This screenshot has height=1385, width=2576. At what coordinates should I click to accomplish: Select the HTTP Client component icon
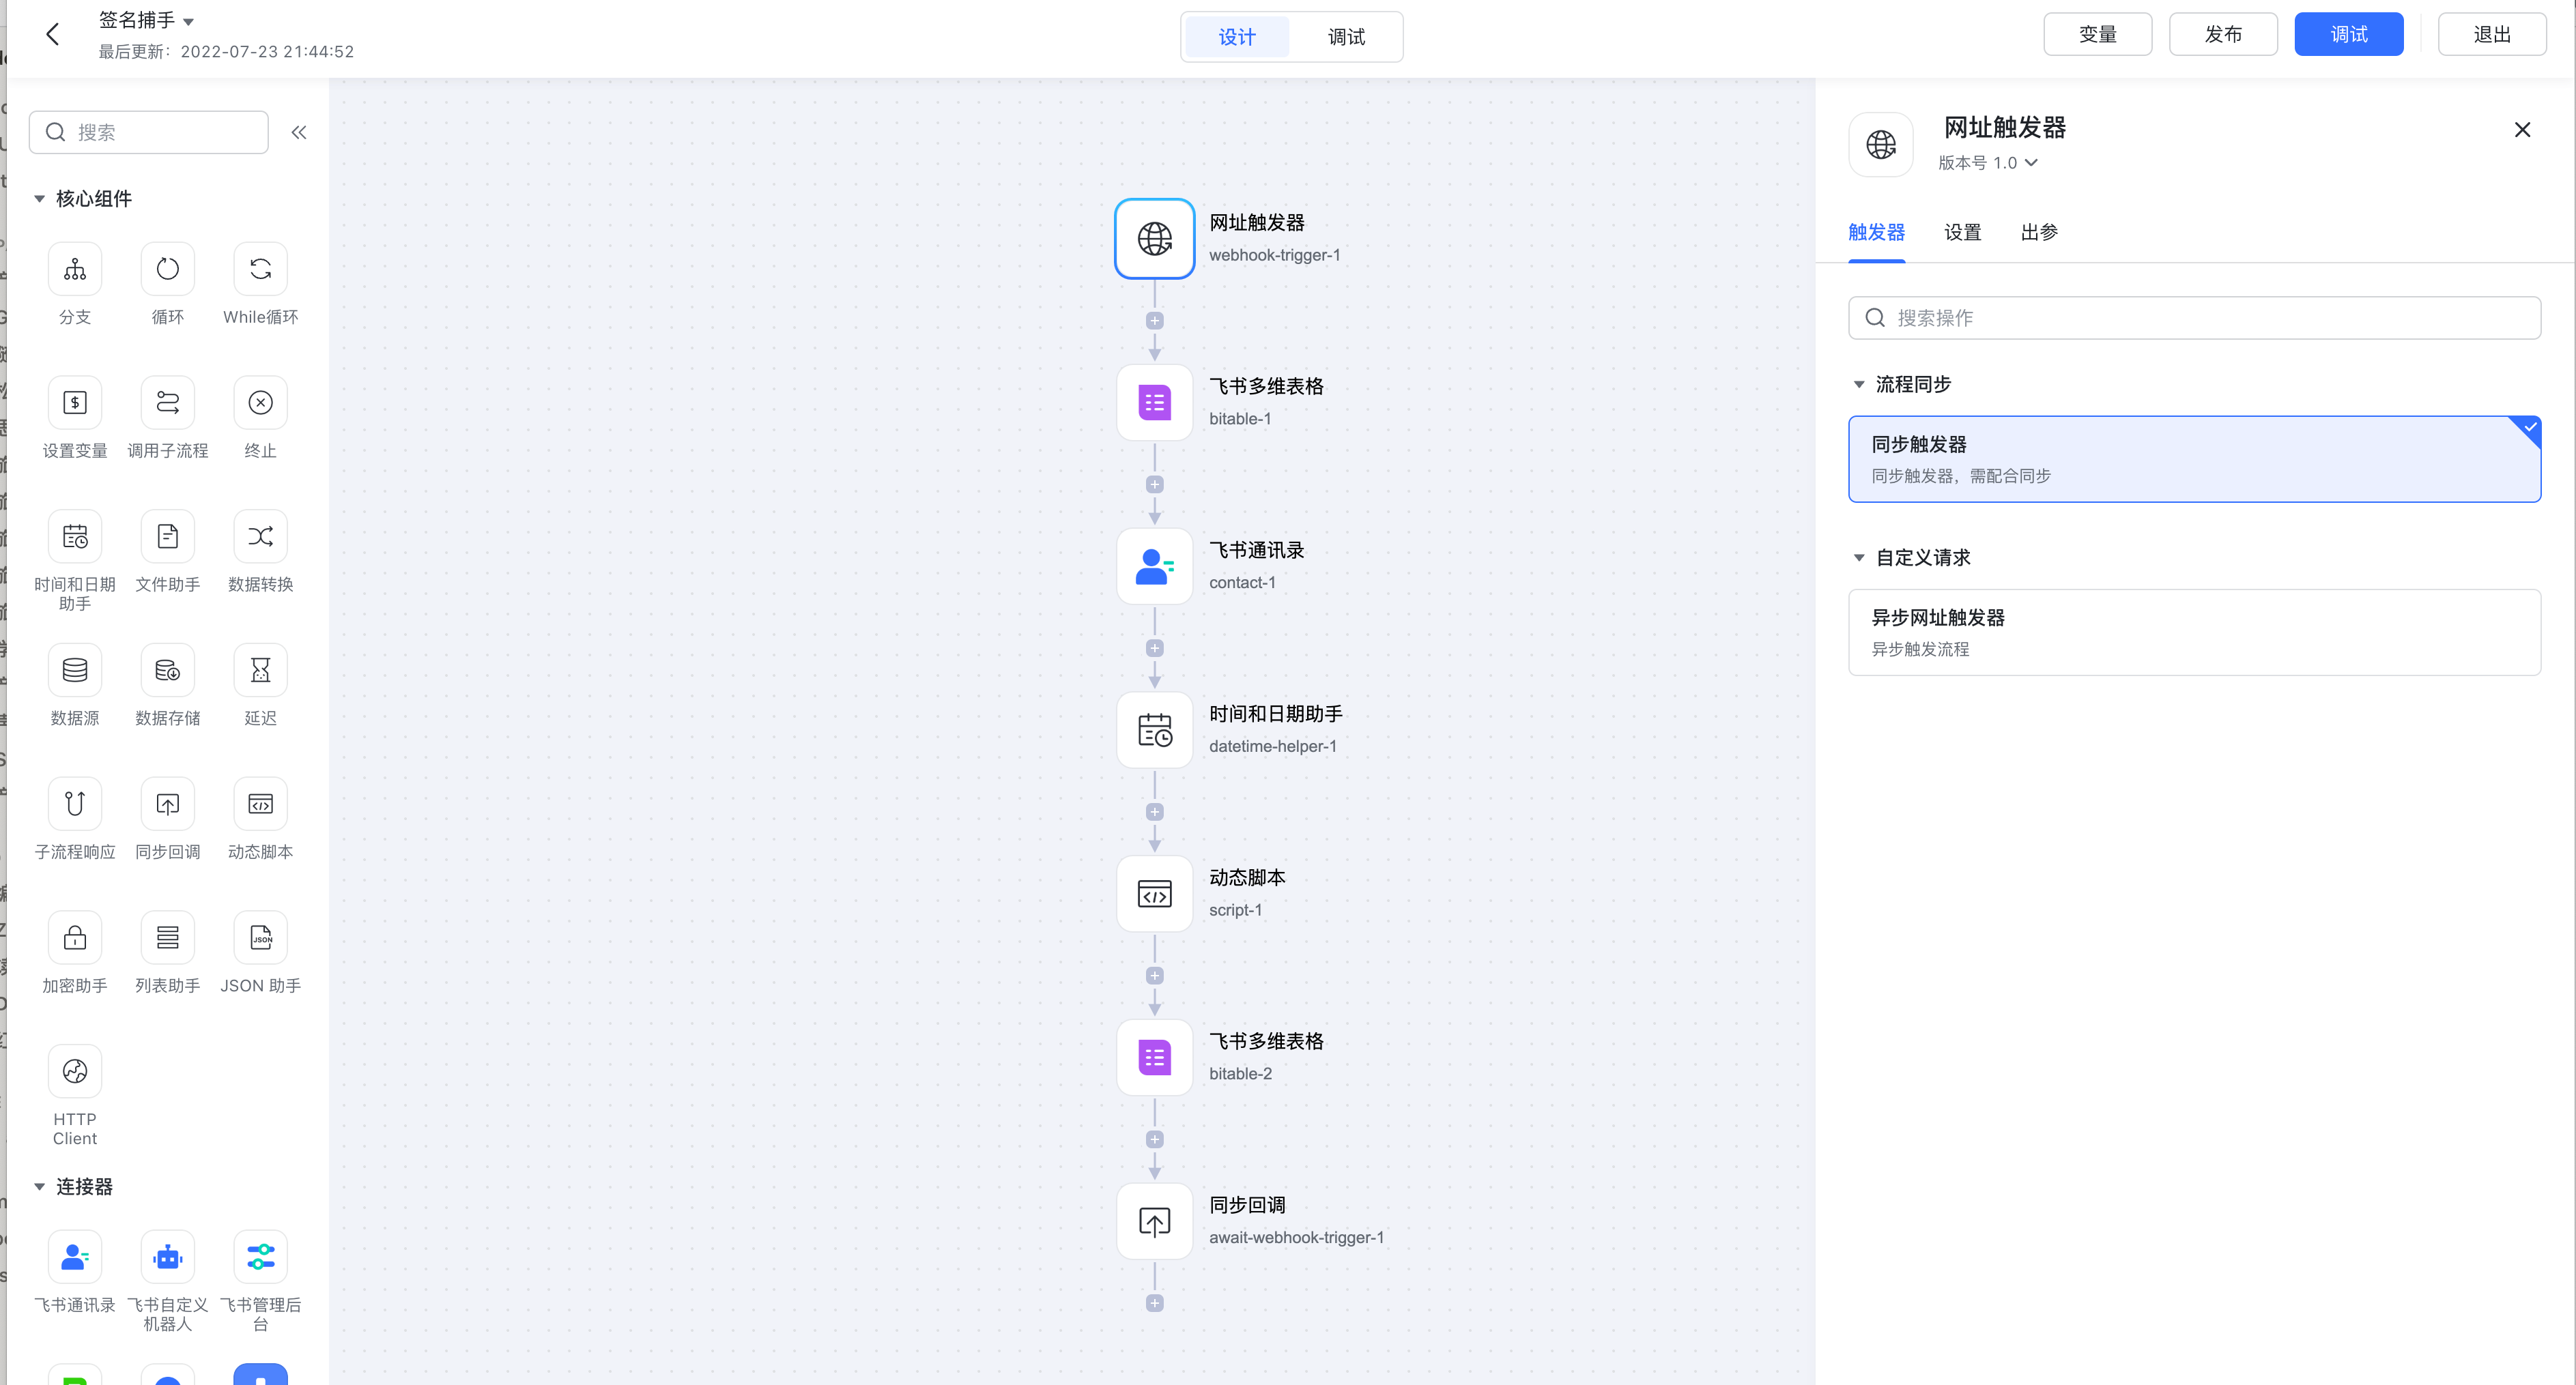click(x=75, y=1073)
